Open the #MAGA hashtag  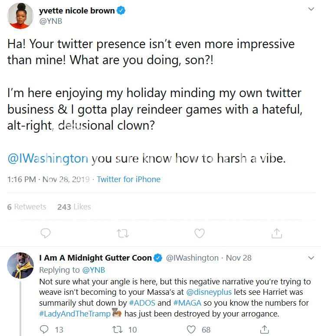(x=187, y=303)
